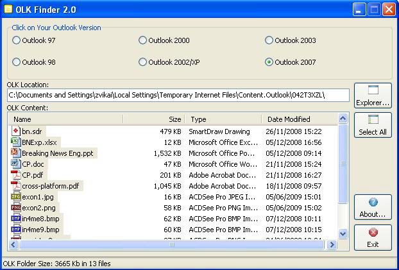Click the 1,045 KB size cell
The image size is (399, 270).
click(167, 186)
